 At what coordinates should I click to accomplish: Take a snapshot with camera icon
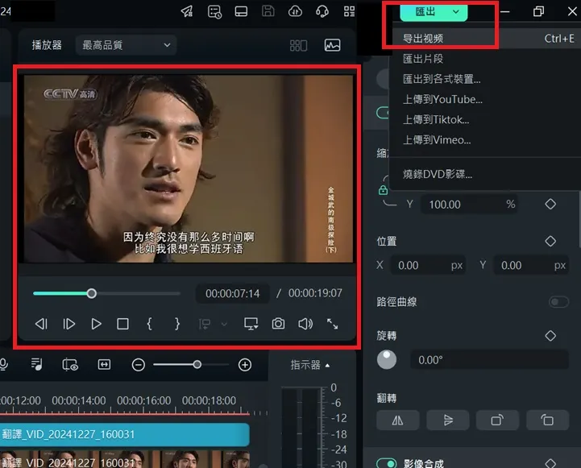coord(278,324)
